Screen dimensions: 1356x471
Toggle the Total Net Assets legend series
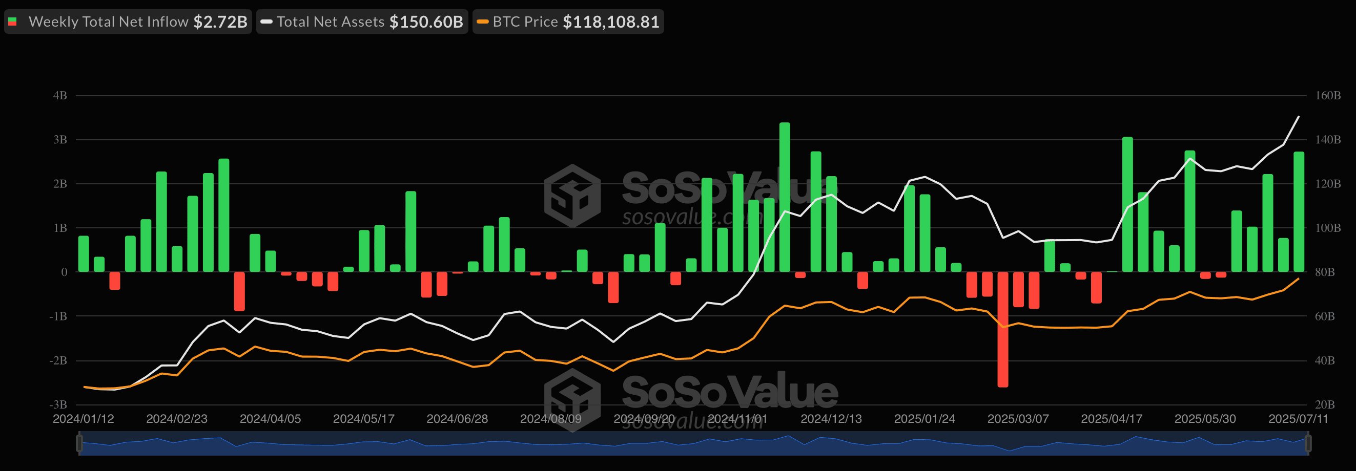pos(362,22)
